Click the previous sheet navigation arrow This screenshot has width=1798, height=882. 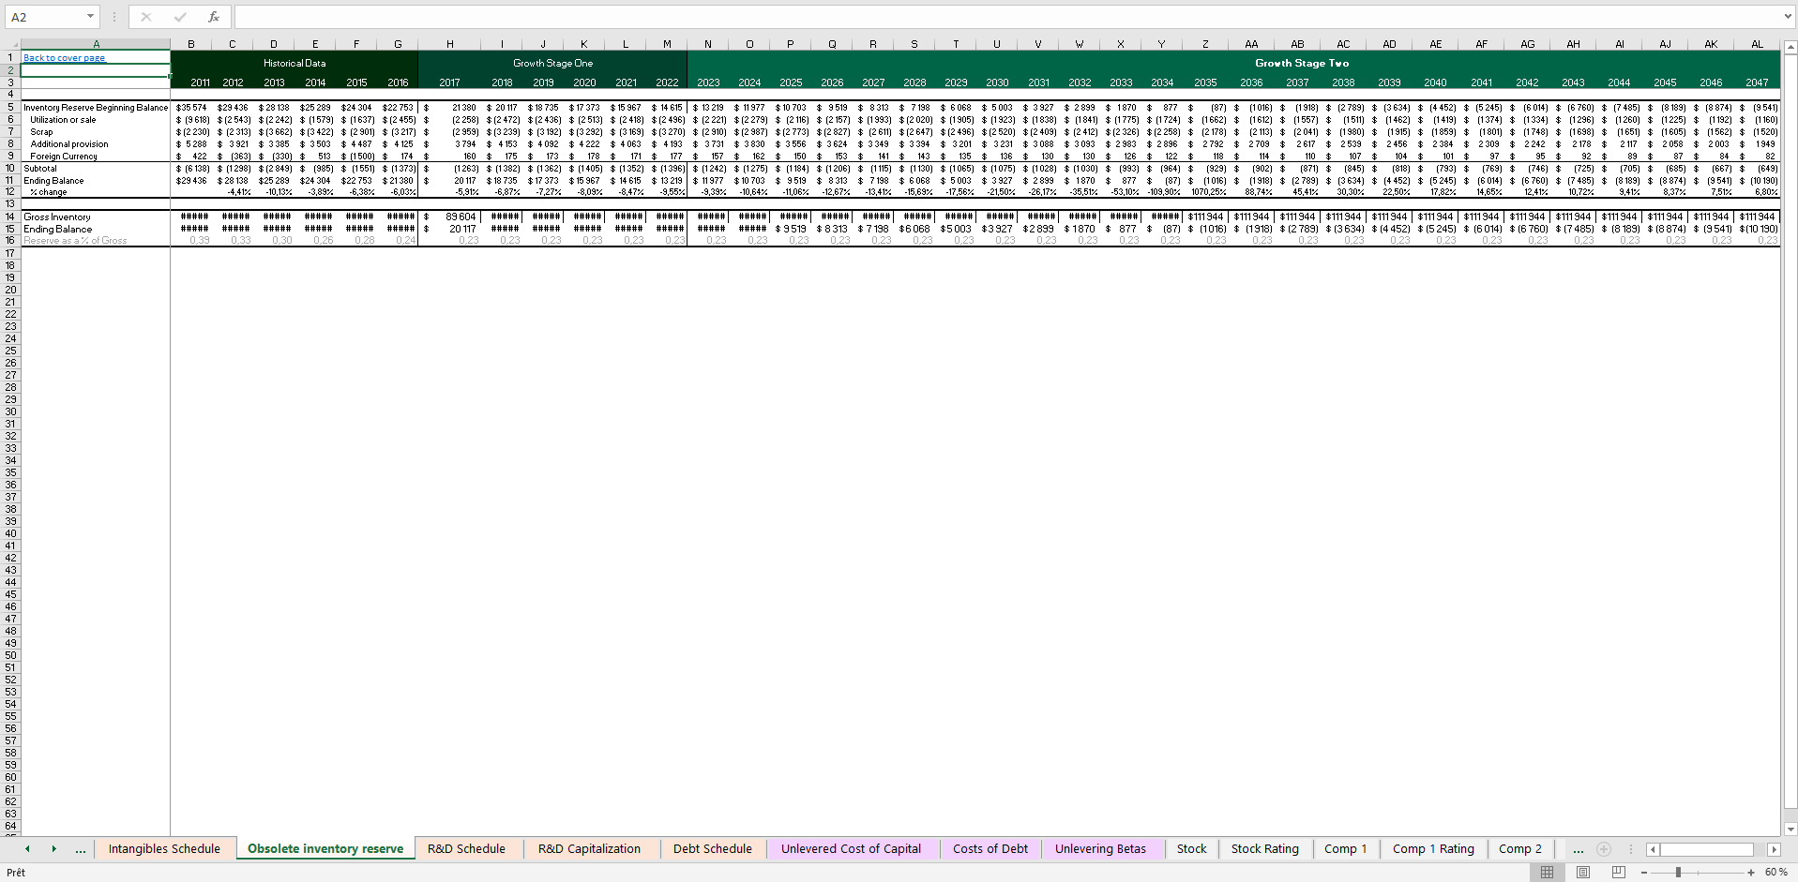pyautogui.click(x=27, y=849)
